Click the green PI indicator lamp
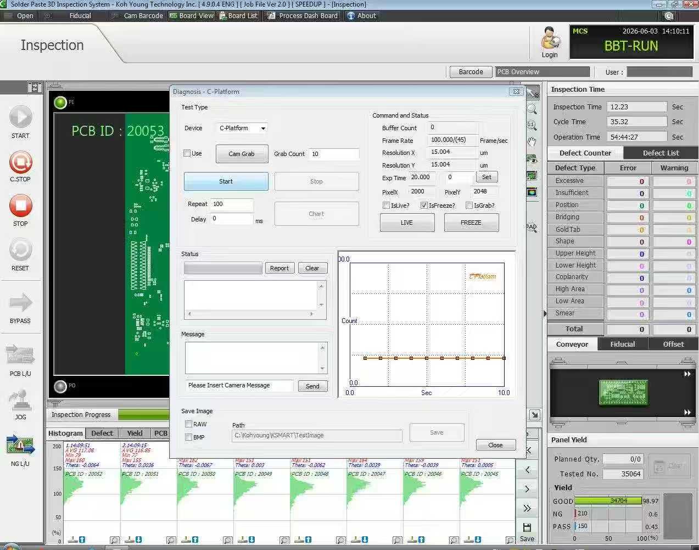Viewport: 699px width, 550px height. (x=60, y=102)
